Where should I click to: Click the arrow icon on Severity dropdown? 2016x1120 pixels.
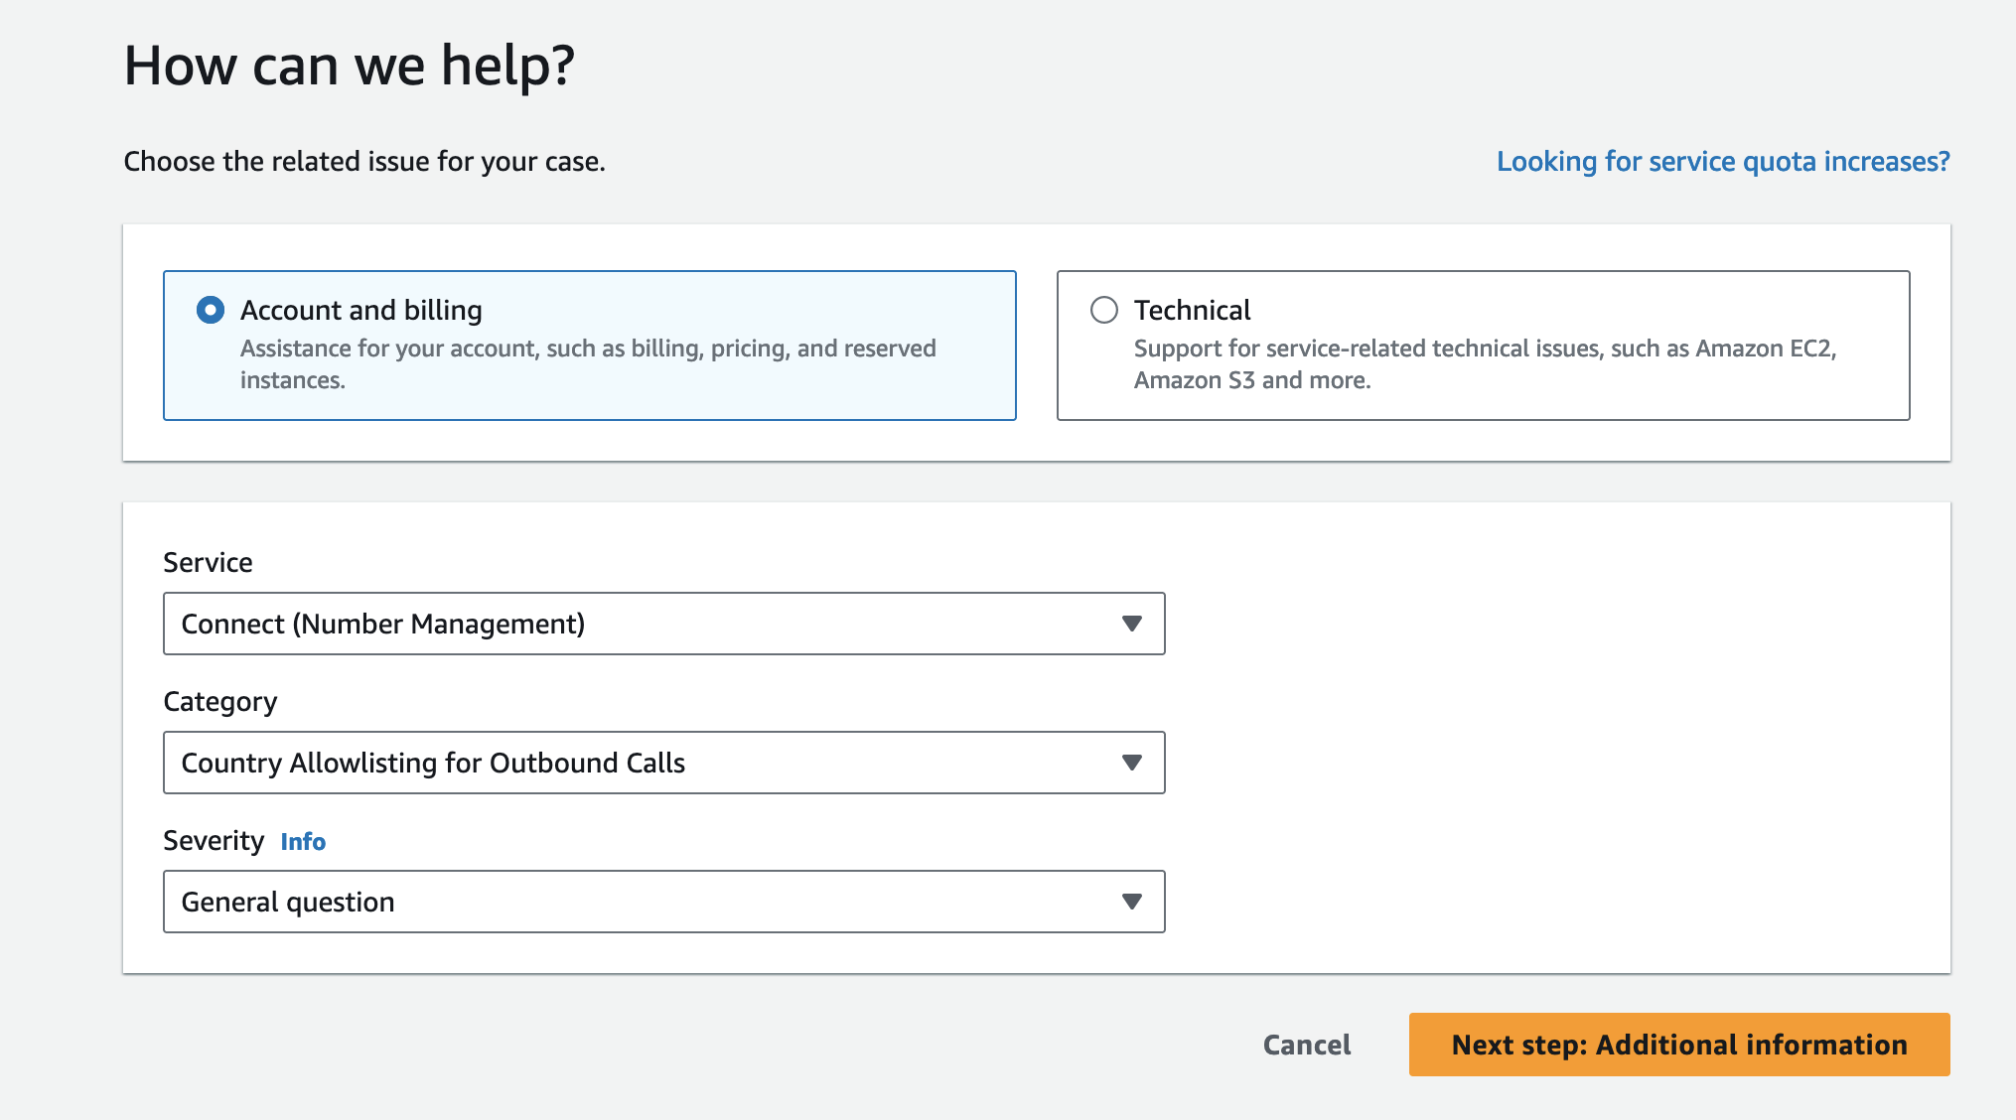tap(1131, 902)
